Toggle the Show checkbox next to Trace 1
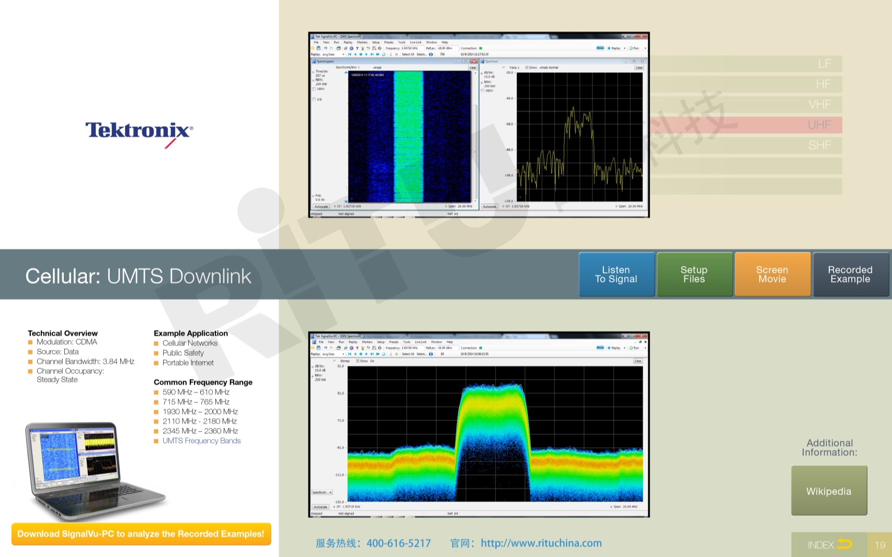 (527, 67)
